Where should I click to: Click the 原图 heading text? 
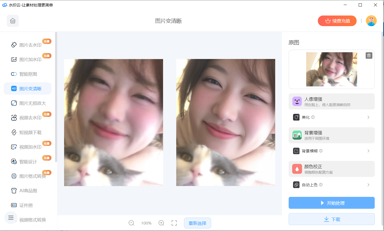click(x=294, y=43)
